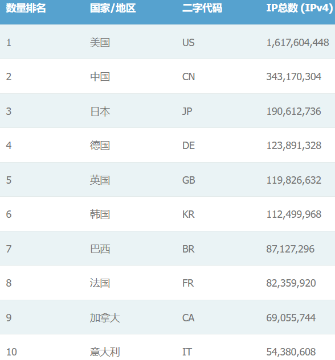Select the value 69,055,744
This screenshot has width=335, height=360.
(x=291, y=318)
